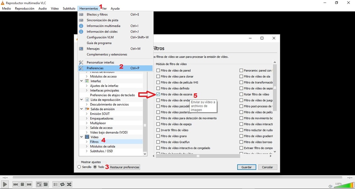Click the Información multimedia info icon

[81, 26]
